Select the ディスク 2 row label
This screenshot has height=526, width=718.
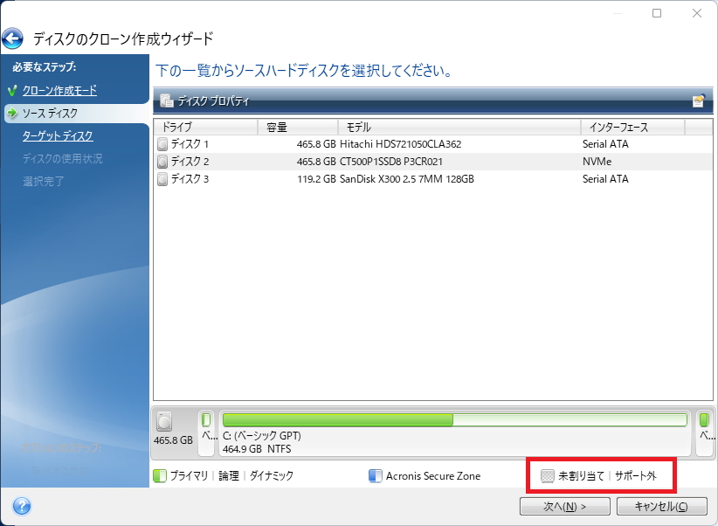tap(190, 162)
